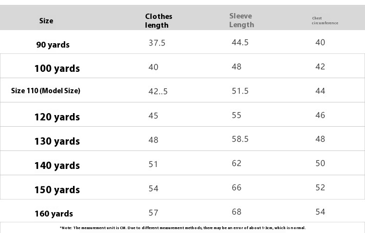Select the 130 yards row label
The width and height of the screenshot is (365, 233).
click(x=57, y=141)
